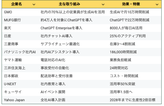Click the サプライチェーン最適化 cell
Viewport: 164px width, 106px height.
pyautogui.click(x=60, y=44)
